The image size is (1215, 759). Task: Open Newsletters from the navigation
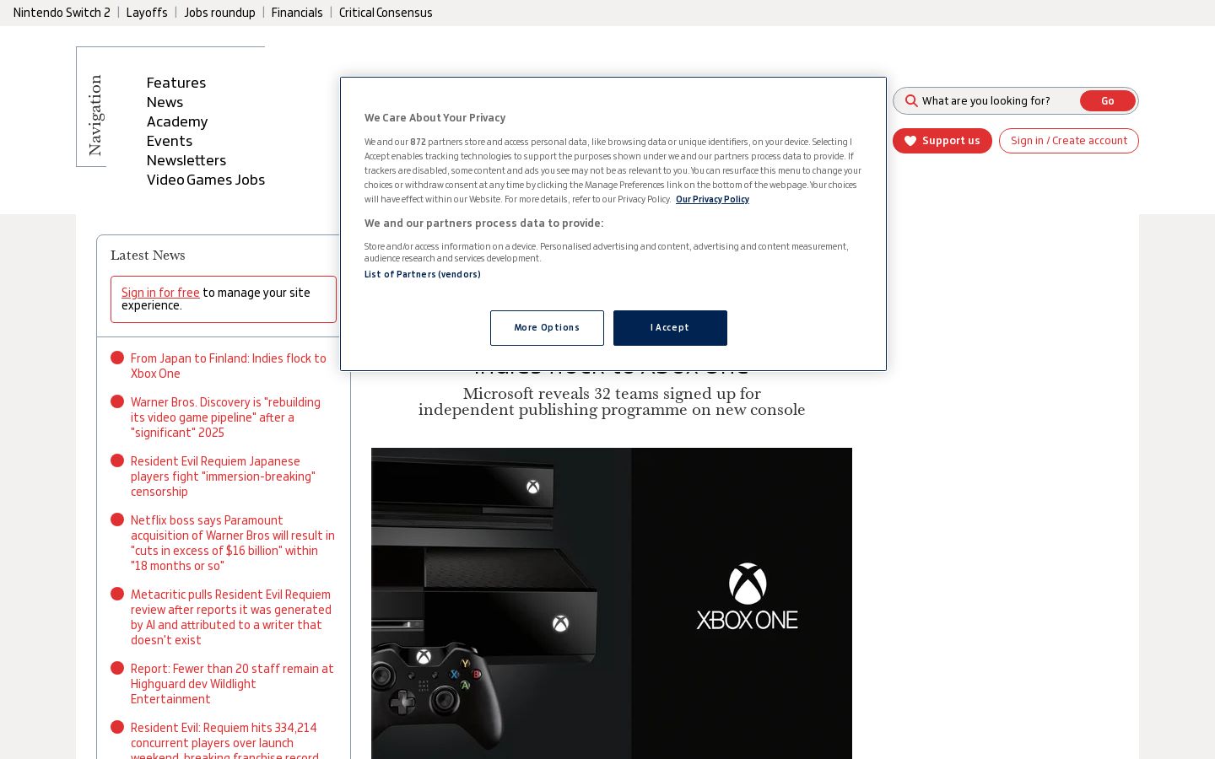tap(186, 160)
